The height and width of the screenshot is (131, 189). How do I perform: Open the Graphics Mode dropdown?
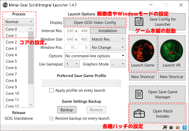(x=118, y=64)
